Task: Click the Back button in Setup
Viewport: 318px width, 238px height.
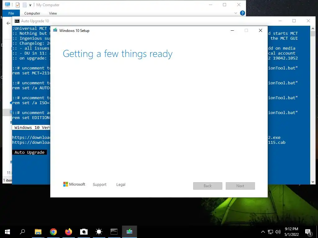Action: (x=208, y=186)
